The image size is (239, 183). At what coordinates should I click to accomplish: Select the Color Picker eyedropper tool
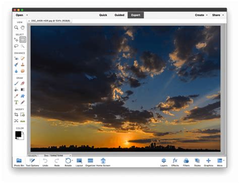(x=16, y=96)
